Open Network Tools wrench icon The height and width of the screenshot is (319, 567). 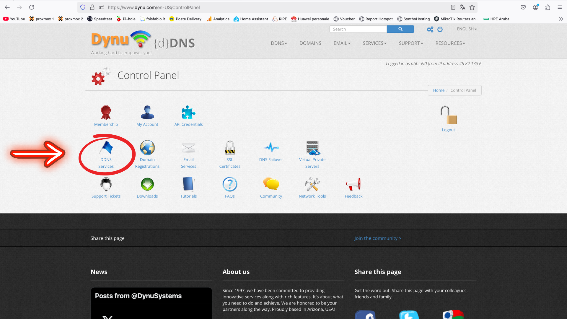(312, 184)
